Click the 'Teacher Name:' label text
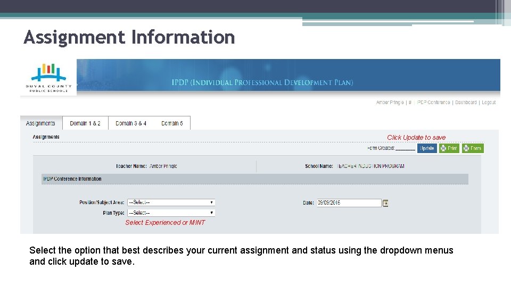This screenshot has width=511, height=287. pyautogui.click(x=131, y=166)
